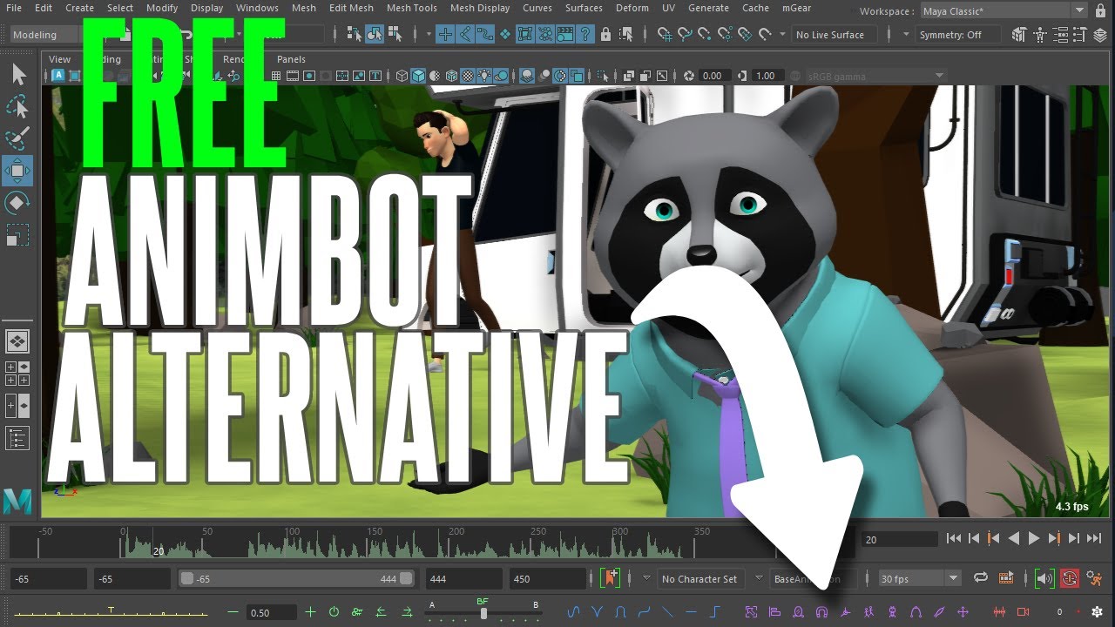Jump to end of playback range
1115x627 pixels.
pyautogui.click(x=1095, y=539)
